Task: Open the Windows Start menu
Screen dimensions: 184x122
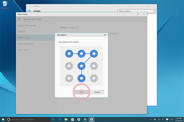Action: 3,120
